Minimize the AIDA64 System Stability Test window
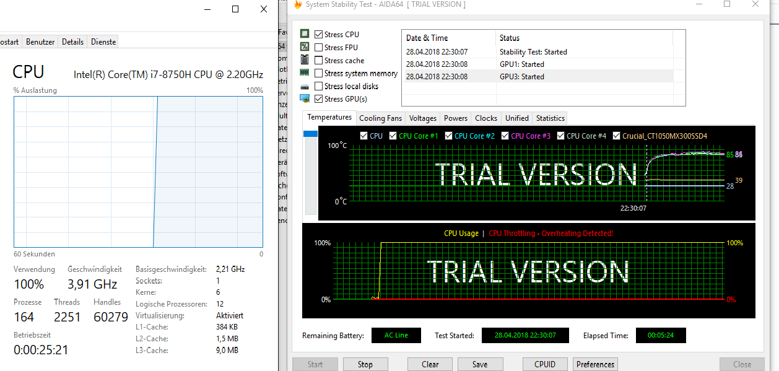The image size is (779, 371). pyautogui.click(x=699, y=4)
